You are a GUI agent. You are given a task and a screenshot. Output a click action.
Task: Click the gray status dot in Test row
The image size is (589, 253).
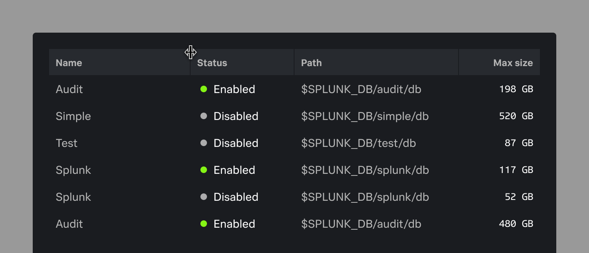pos(204,143)
